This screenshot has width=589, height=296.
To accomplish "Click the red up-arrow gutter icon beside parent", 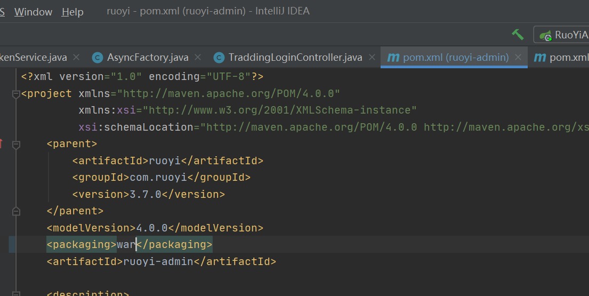I will [1, 143].
